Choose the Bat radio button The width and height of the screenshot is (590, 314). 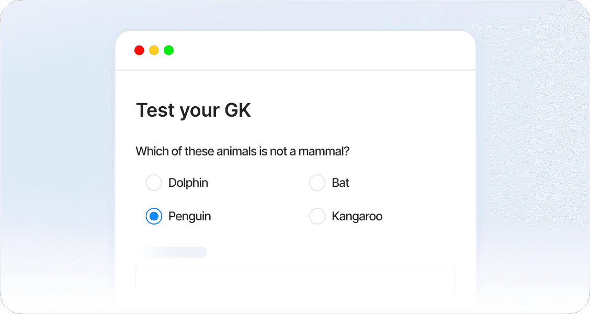pyautogui.click(x=317, y=183)
